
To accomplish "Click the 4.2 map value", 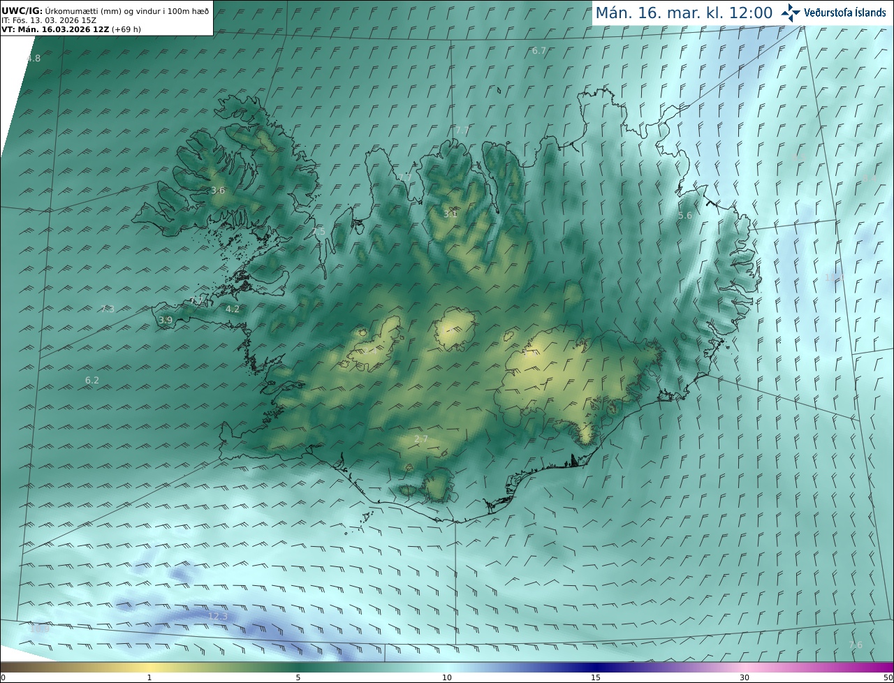I will pyautogui.click(x=233, y=309).
